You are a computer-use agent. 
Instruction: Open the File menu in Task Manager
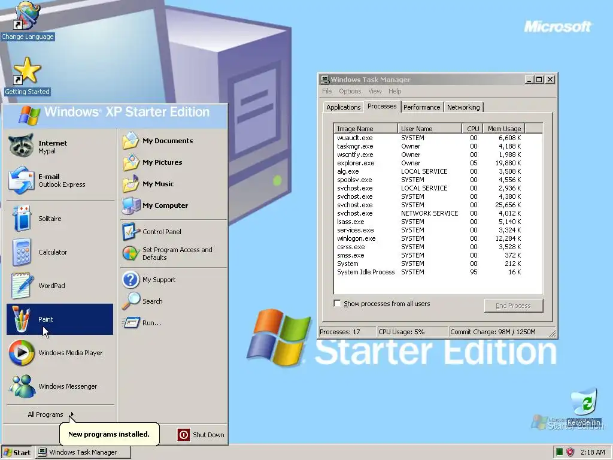click(x=327, y=91)
